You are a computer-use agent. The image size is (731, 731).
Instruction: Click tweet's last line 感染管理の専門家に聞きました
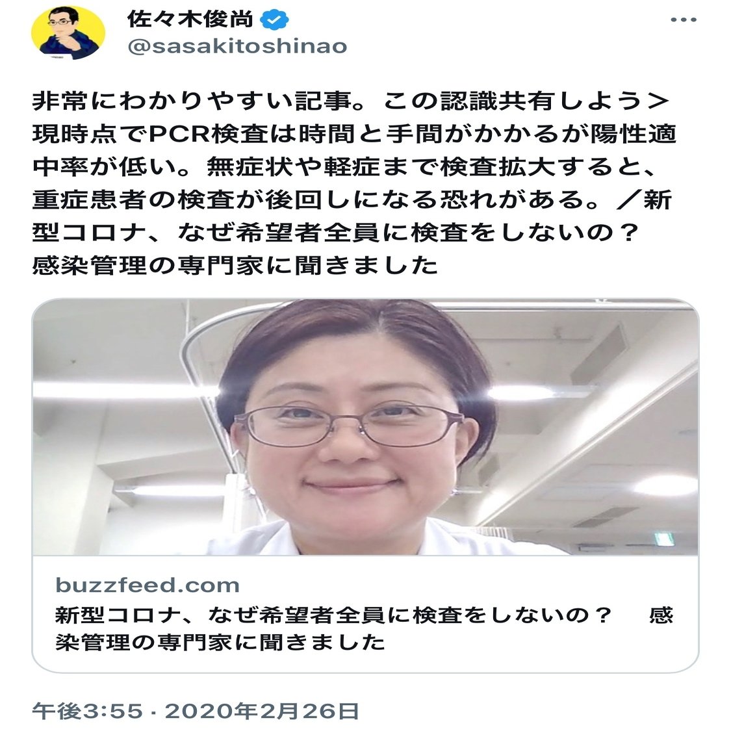pos(235,266)
